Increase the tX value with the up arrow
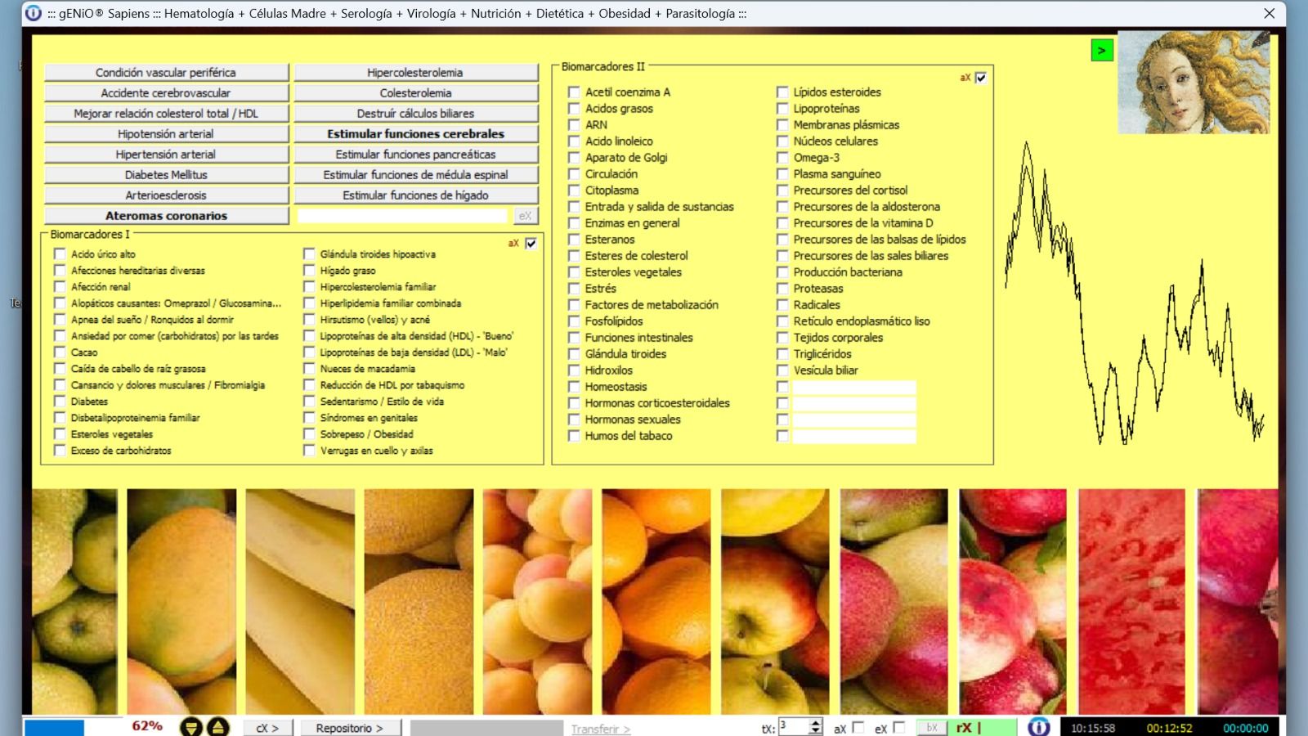This screenshot has width=1308, height=736. [815, 723]
